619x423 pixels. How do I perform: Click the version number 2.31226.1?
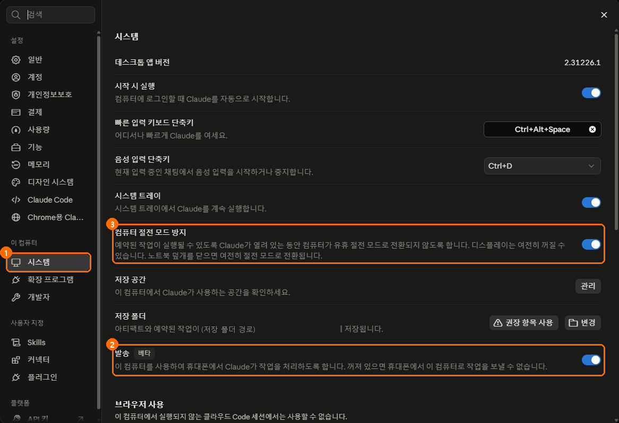pyautogui.click(x=582, y=63)
